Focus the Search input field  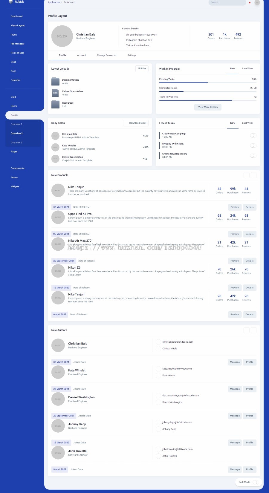(x=227, y=2)
